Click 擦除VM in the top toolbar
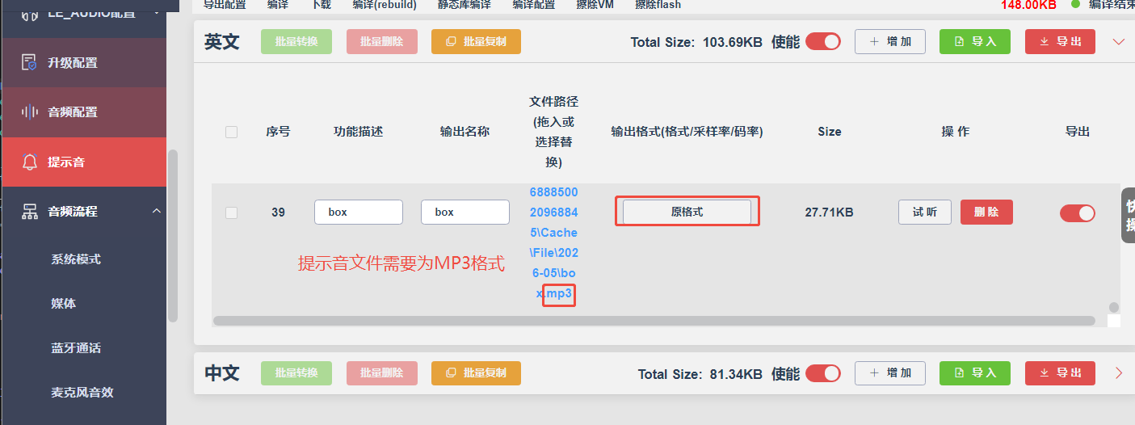 point(595,4)
